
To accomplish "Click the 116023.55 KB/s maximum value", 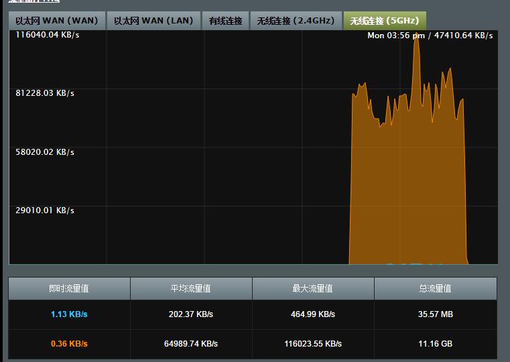I will pos(313,343).
